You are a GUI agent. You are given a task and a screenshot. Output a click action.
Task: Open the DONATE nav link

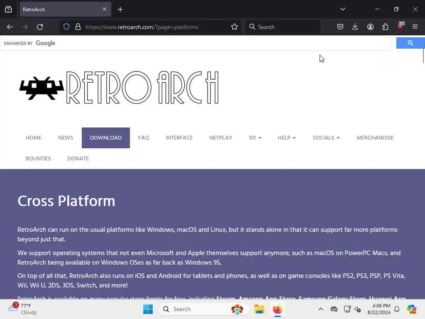pyautogui.click(x=78, y=158)
